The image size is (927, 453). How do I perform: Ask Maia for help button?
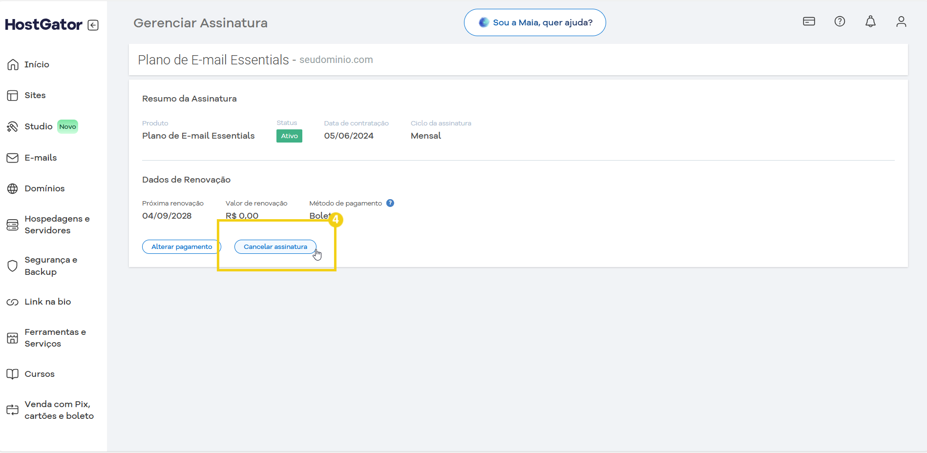click(x=535, y=22)
